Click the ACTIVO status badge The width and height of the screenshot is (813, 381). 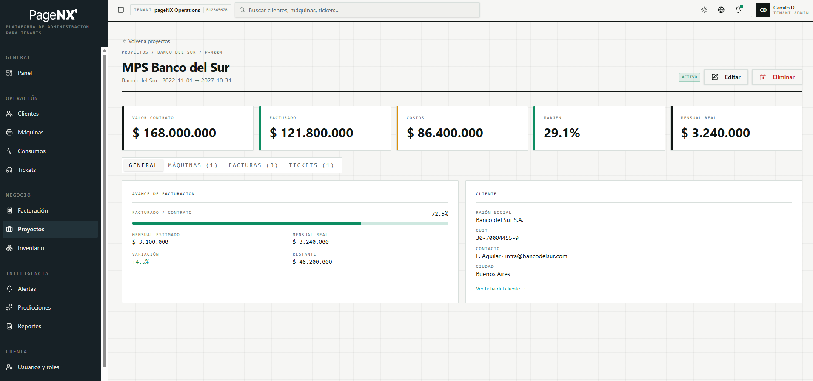690,77
